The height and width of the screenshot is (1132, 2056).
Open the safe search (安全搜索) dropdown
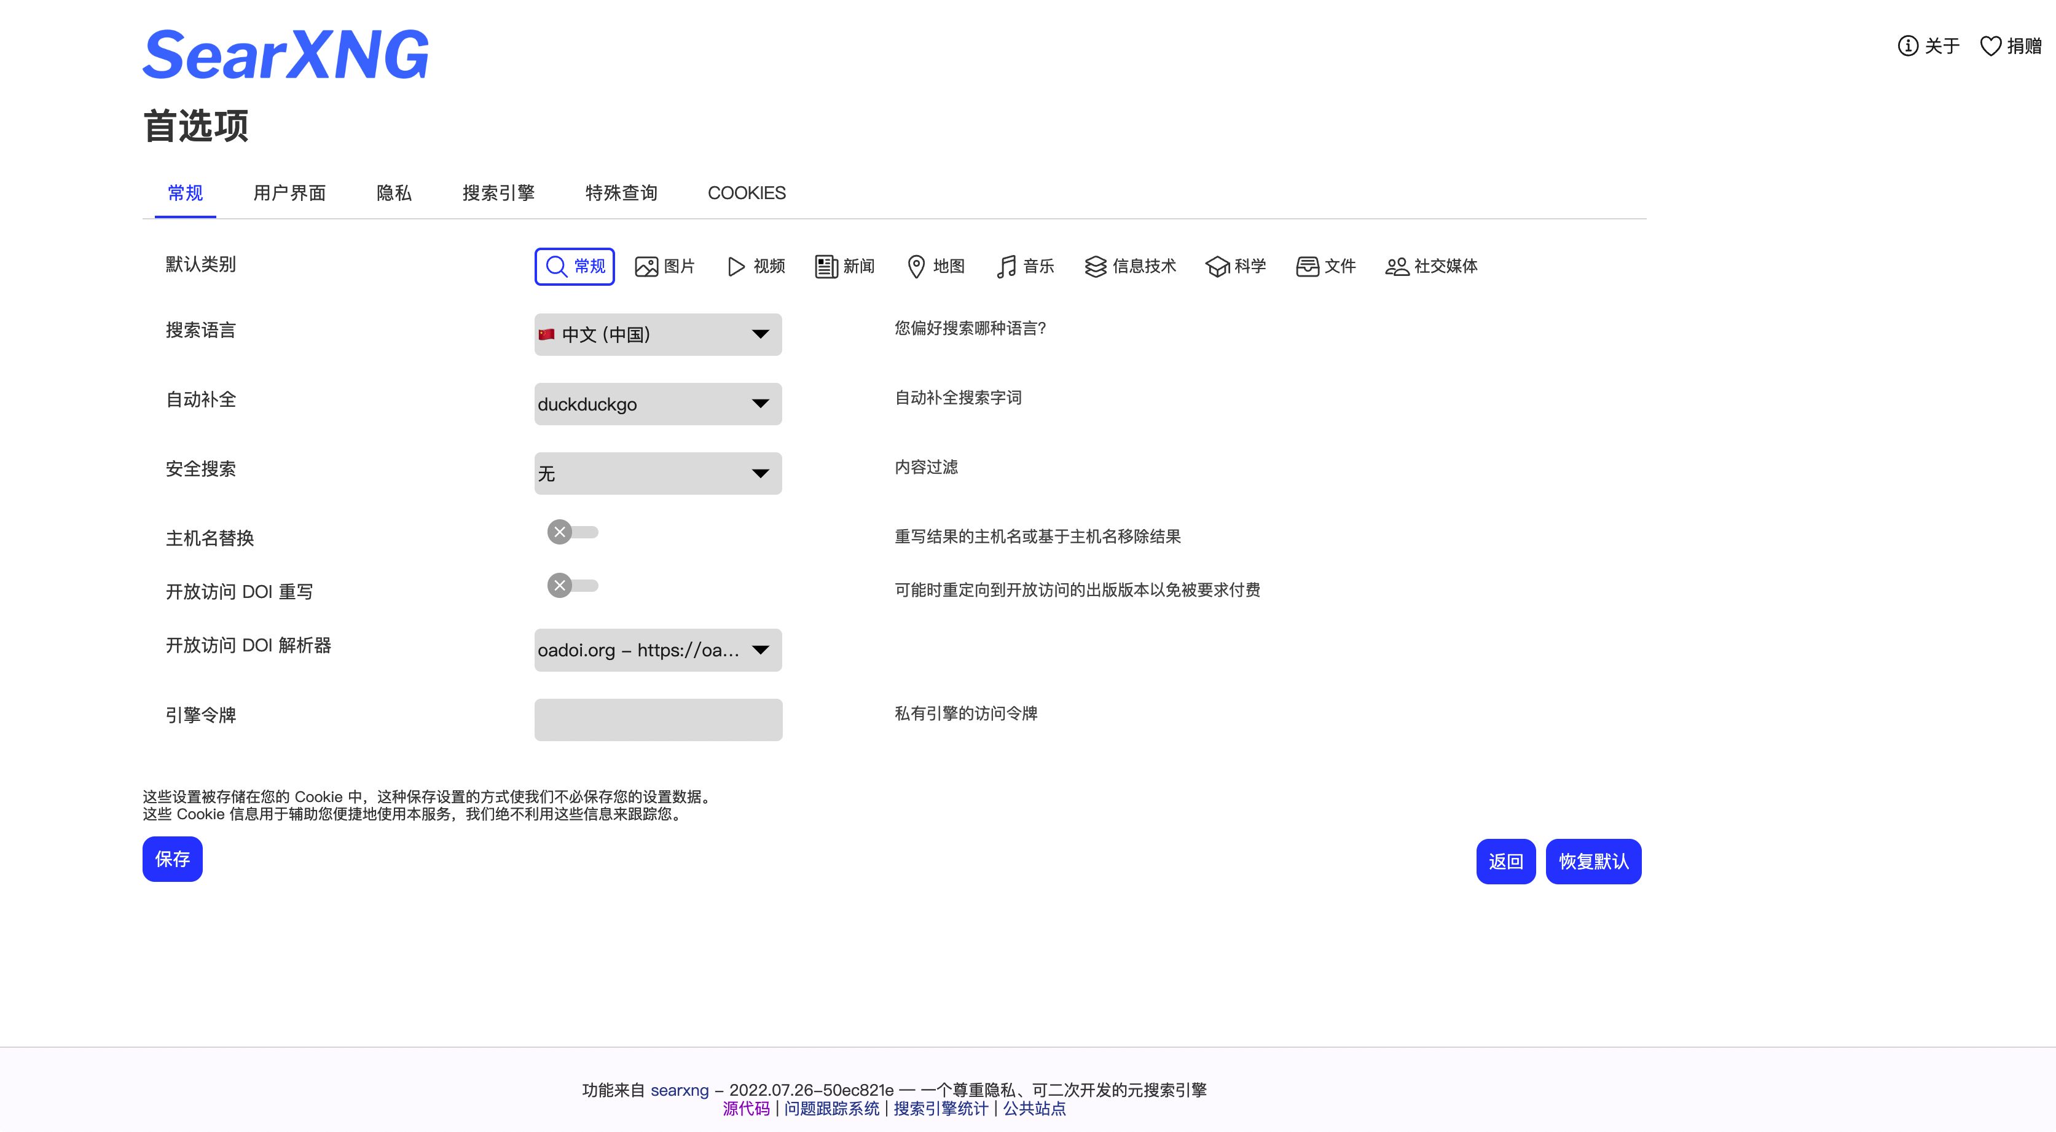coord(657,473)
